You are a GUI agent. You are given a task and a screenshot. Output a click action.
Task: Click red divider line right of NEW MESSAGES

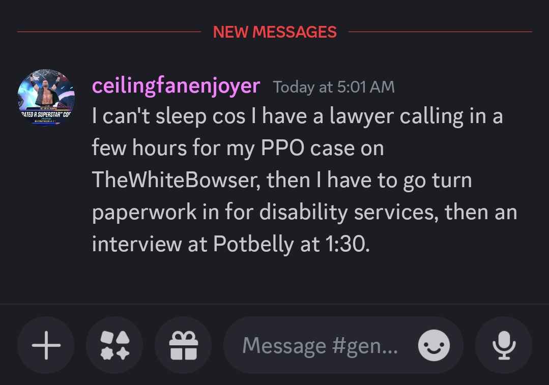point(440,32)
